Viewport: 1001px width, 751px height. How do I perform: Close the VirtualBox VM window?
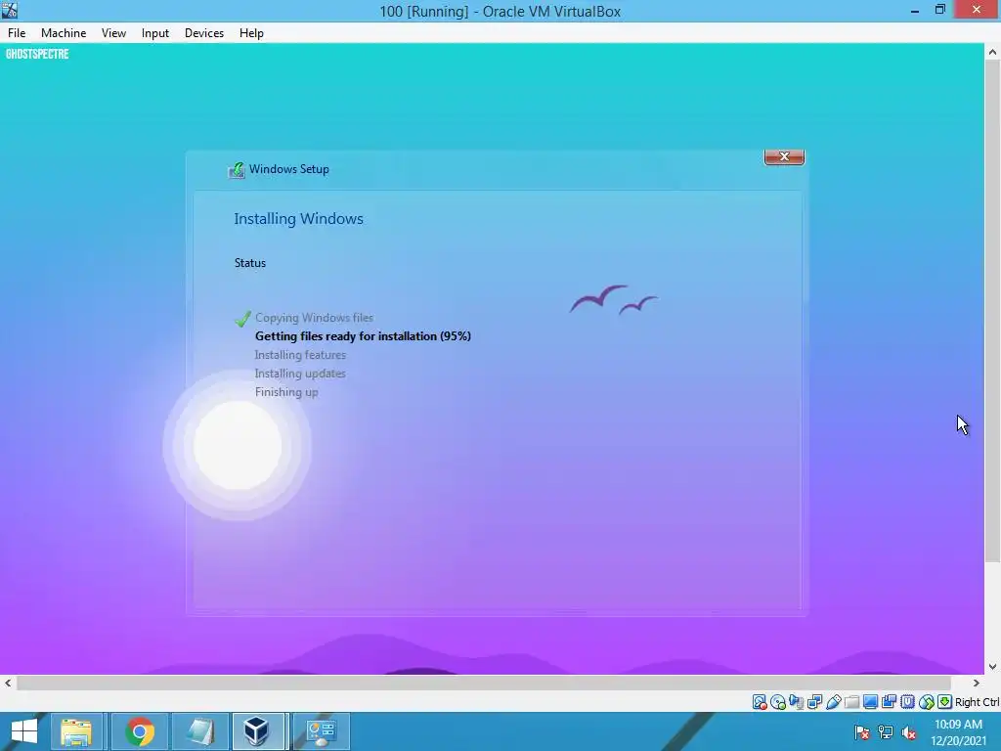coord(977,10)
